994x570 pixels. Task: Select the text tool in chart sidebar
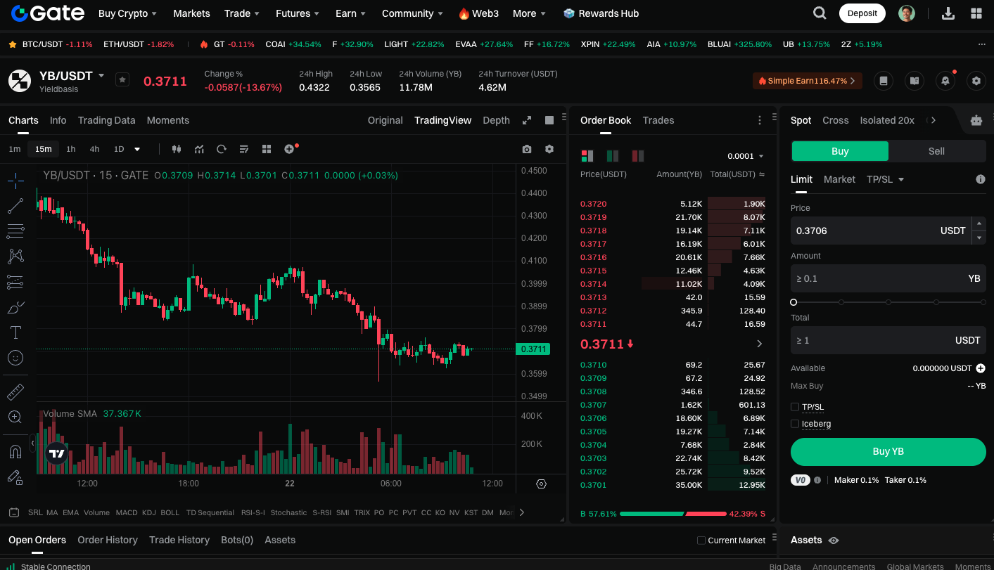(x=15, y=332)
